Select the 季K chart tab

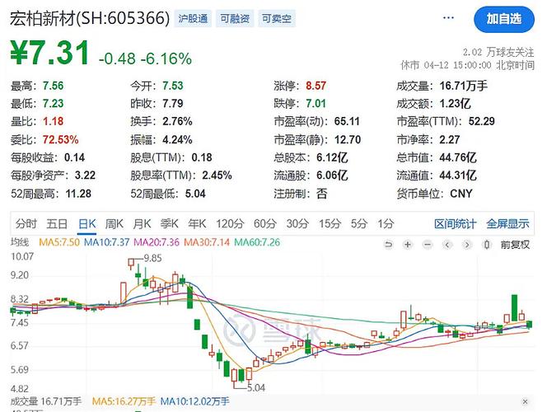tap(169, 223)
